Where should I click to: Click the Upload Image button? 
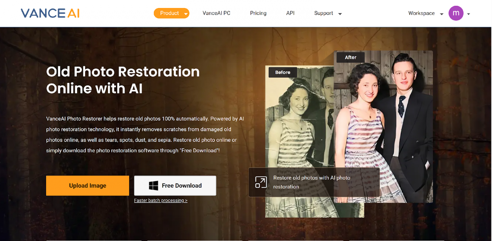87,185
